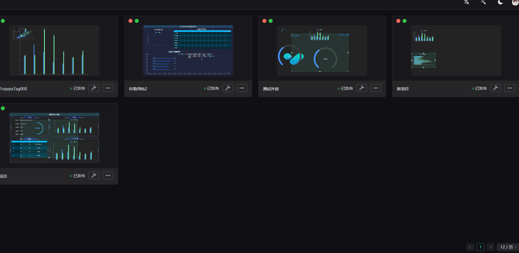
Task: Click the project name 科勒用电2
Action: (138, 89)
